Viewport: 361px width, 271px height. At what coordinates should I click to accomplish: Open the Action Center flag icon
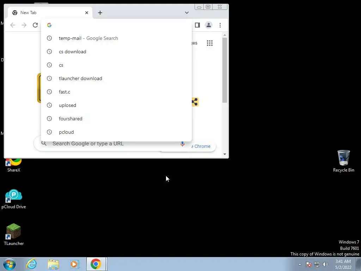click(x=308, y=264)
